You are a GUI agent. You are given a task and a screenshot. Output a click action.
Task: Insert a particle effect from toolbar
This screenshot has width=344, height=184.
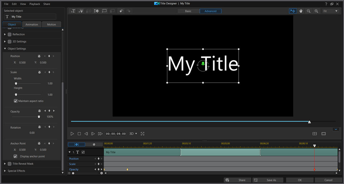pos(96,11)
